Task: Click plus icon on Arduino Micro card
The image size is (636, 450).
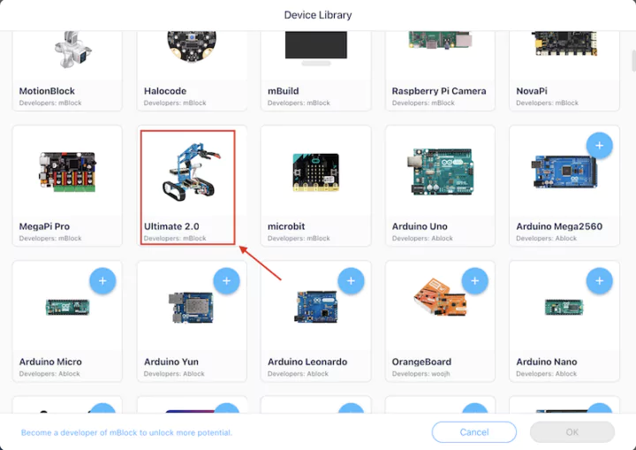Action: tap(102, 280)
